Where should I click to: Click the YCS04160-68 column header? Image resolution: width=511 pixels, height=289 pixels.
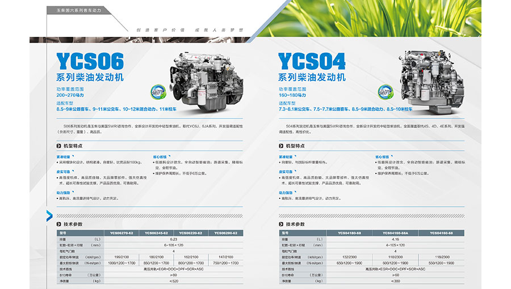coord(442,233)
